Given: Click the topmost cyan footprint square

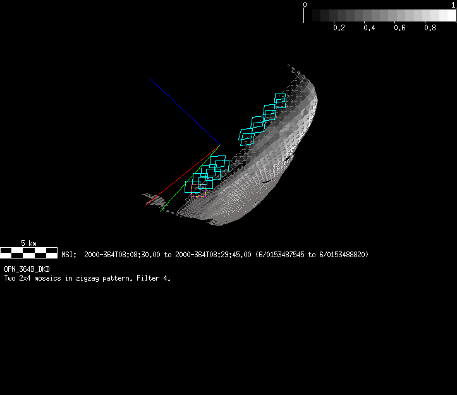Looking at the screenshot, I should (x=281, y=99).
